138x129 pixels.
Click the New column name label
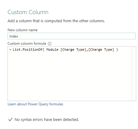click(x=23, y=30)
